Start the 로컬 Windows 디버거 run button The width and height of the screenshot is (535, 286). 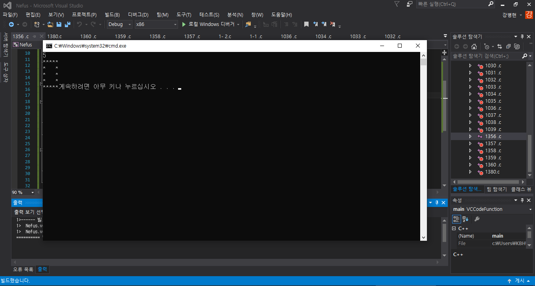208,24
